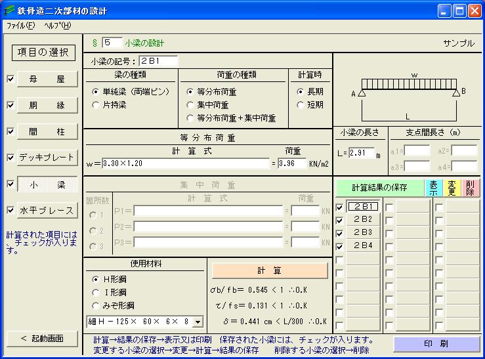Select the 母屋 item button
The image size is (485, 359).
tap(47, 79)
